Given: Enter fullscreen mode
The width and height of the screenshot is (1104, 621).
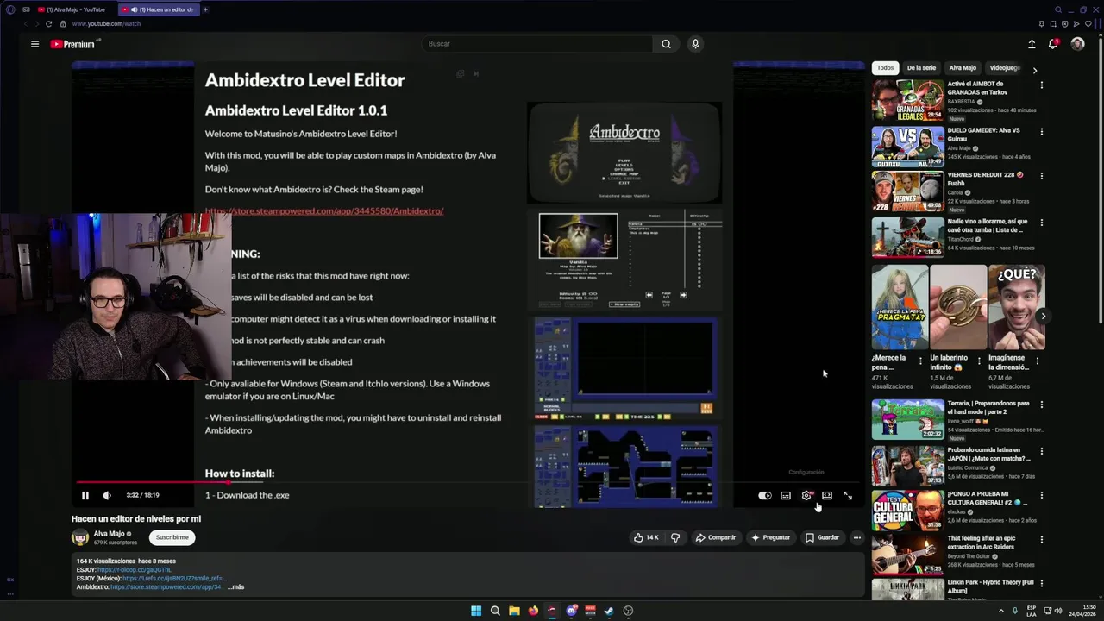Looking at the screenshot, I should coord(848,495).
